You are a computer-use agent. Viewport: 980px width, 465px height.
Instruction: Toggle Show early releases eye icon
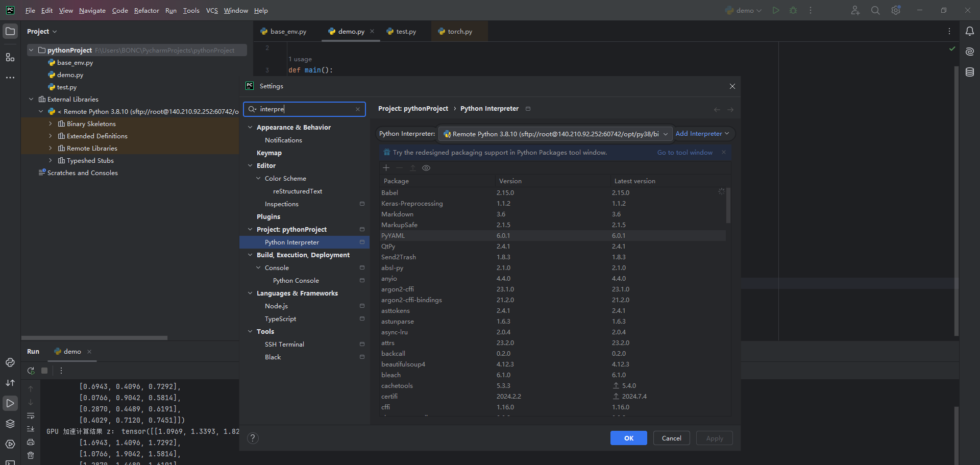pyautogui.click(x=426, y=168)
